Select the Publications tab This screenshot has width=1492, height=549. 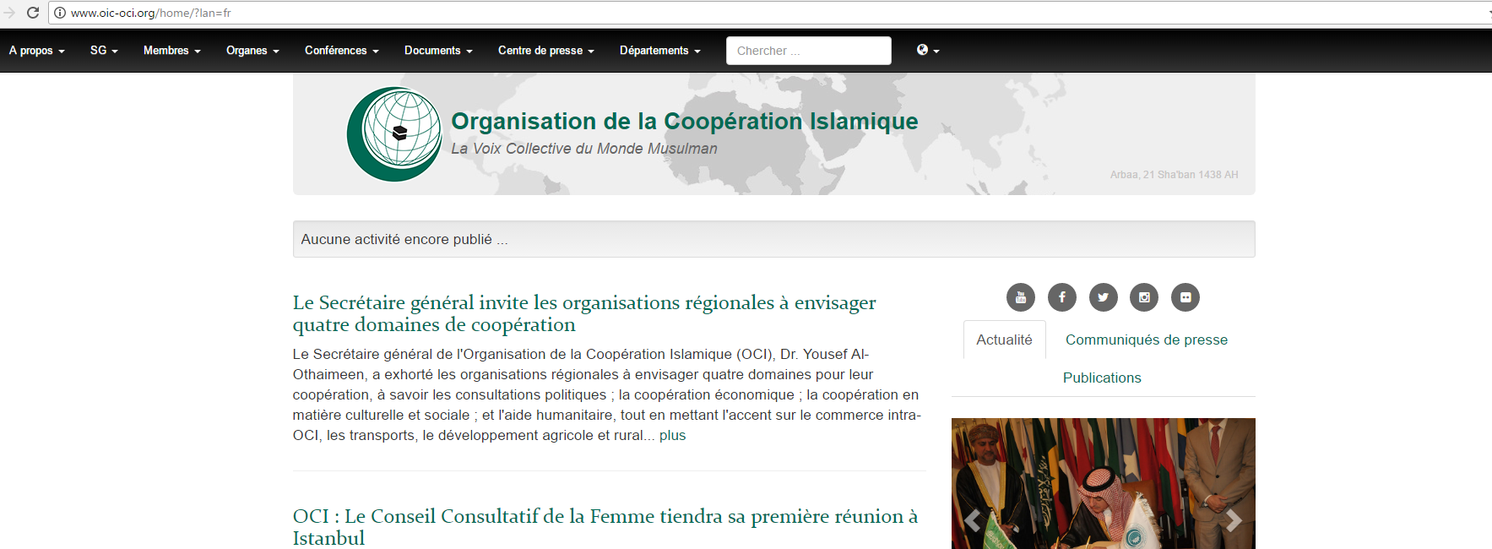[x=1101, y=378]
